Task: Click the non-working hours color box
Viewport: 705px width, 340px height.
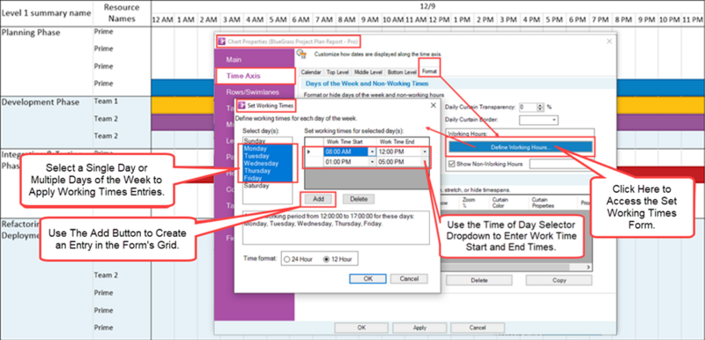Action: click(561, 164)
